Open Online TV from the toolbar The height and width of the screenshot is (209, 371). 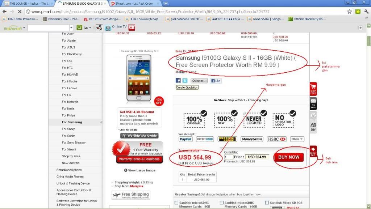pyautogui.click(x=116, y=27)
